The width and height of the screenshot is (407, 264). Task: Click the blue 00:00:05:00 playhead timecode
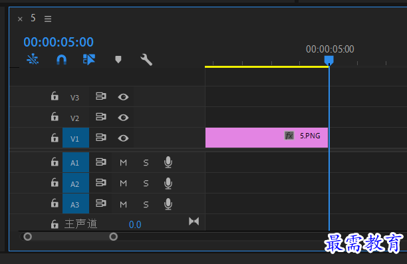point(59,42)
